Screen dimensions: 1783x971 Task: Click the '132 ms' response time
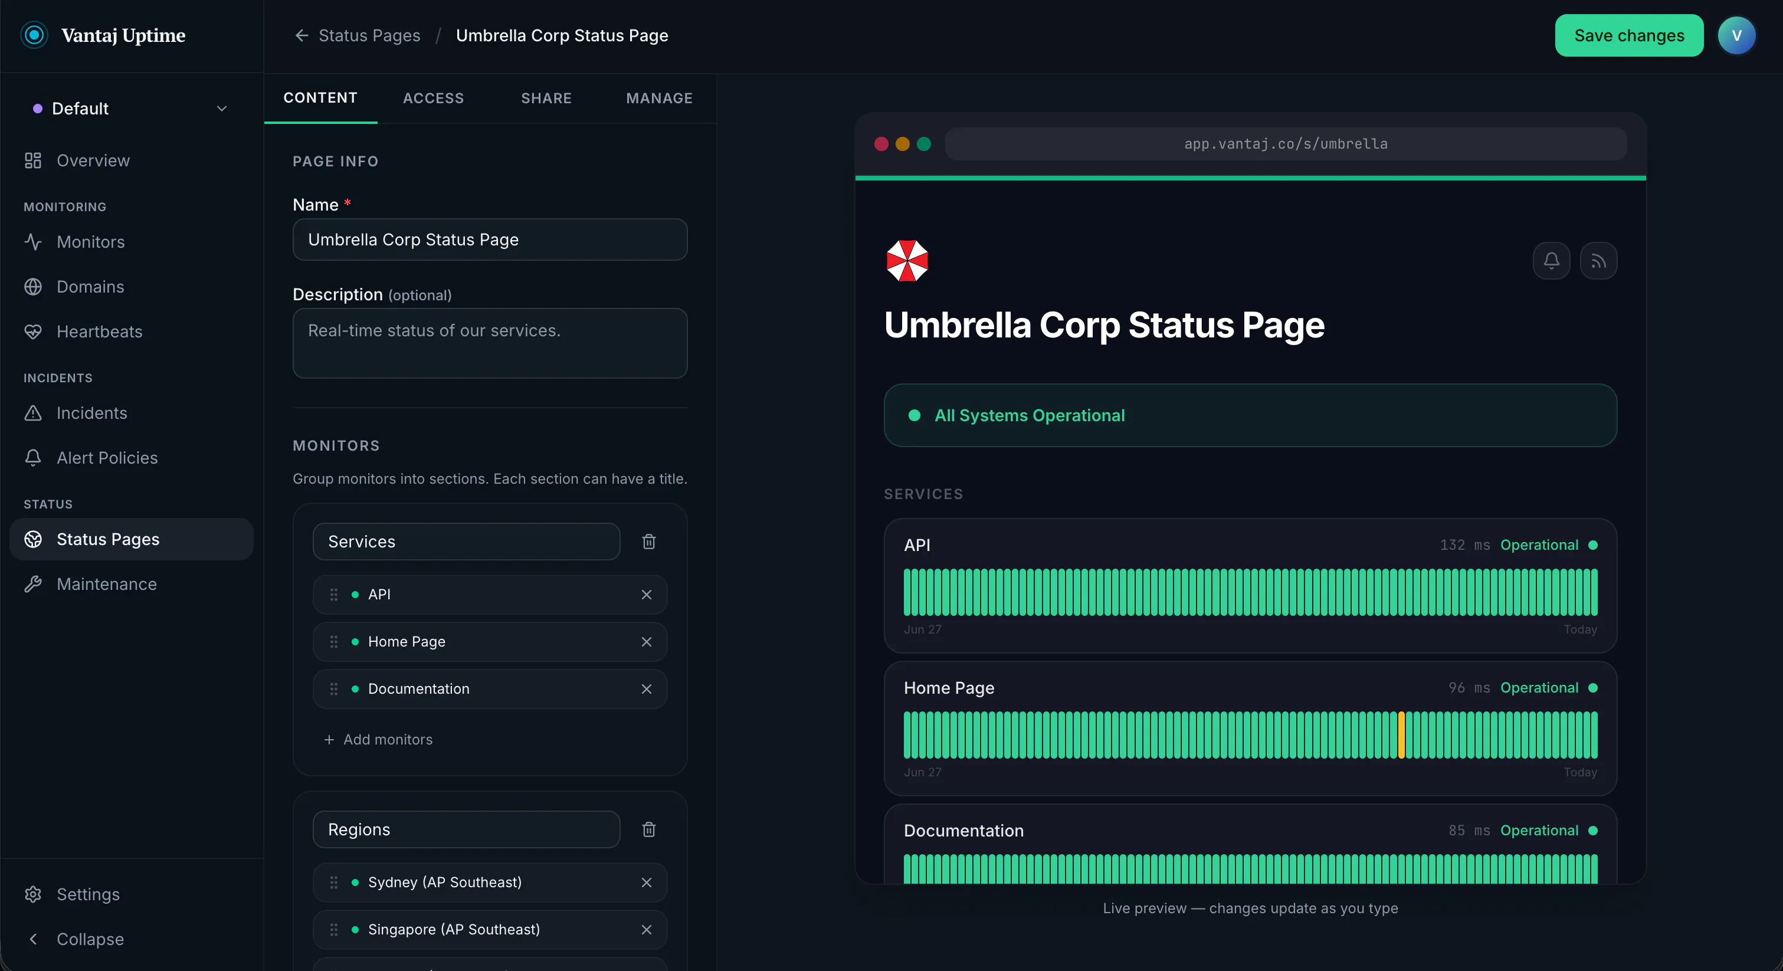pyautogui.click(x=1464, y=545)
